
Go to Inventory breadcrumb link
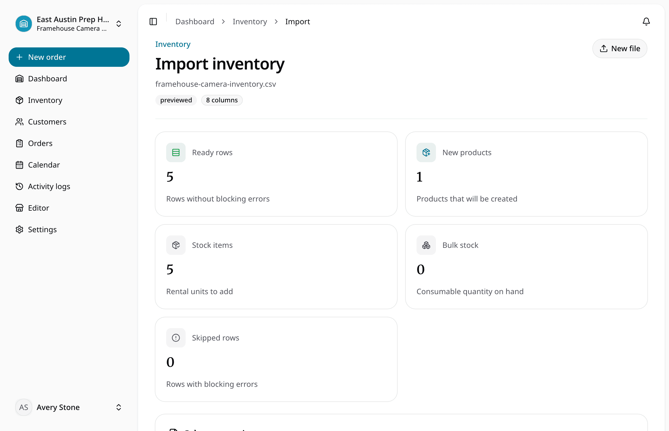coord(250,22)
